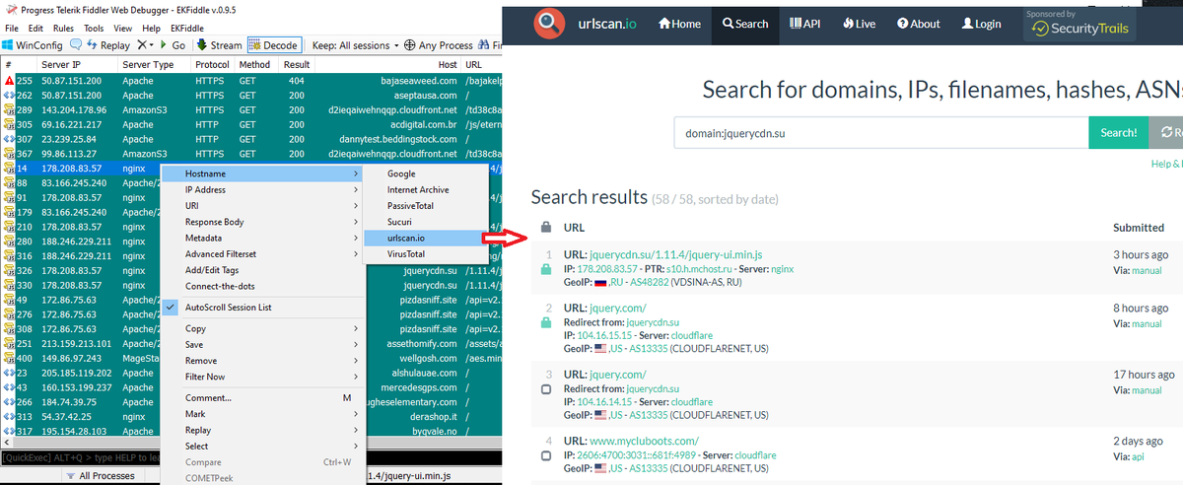
Task: Enable Stream mode in toolbar
Action: pos(219,45)
